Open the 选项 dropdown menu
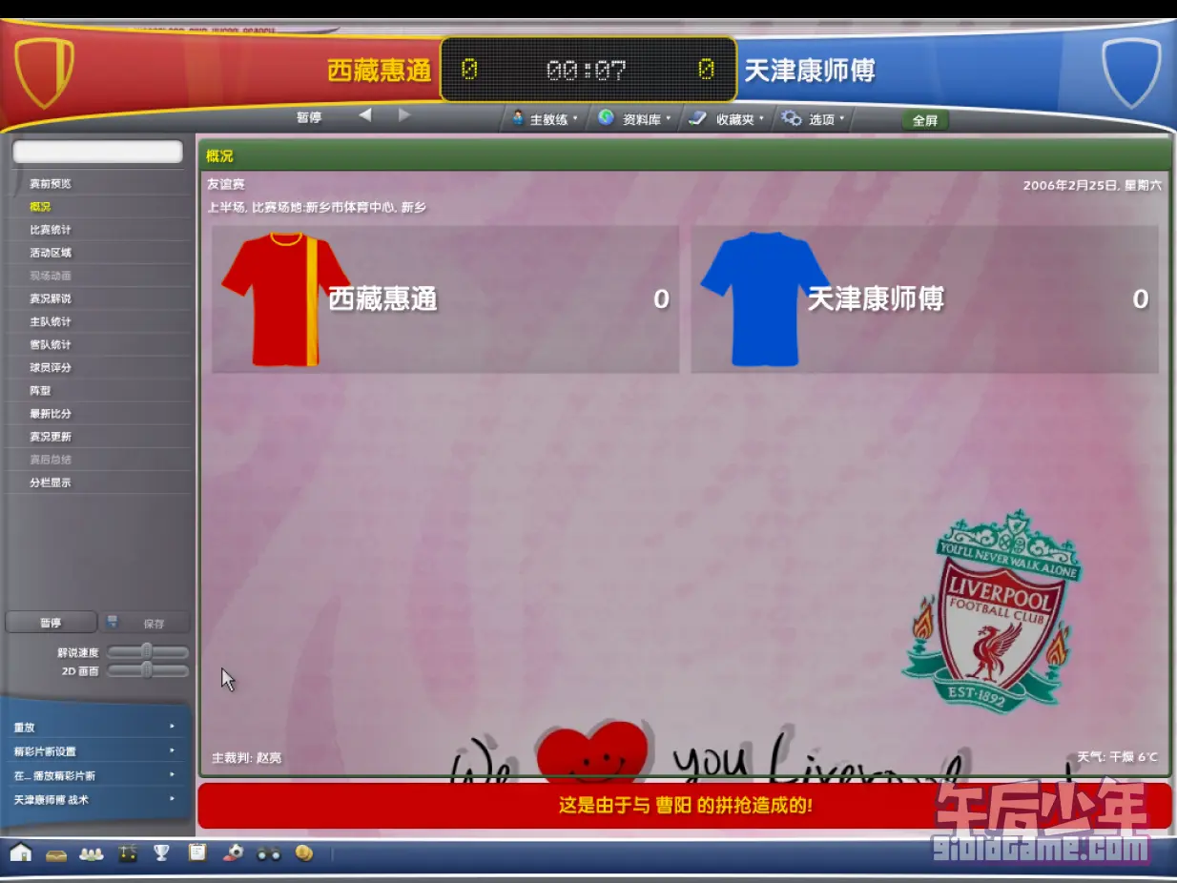 (x=814, y=119)
